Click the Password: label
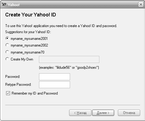The image size is (145, 121). (x=12, y=77)
